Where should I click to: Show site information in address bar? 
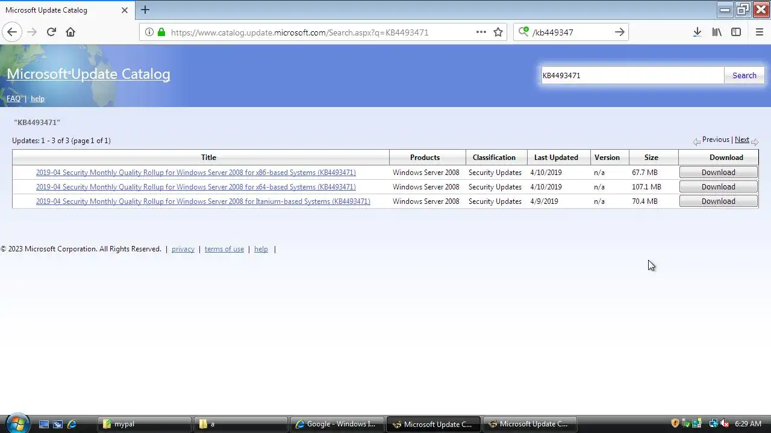click(x=149, y=32)
